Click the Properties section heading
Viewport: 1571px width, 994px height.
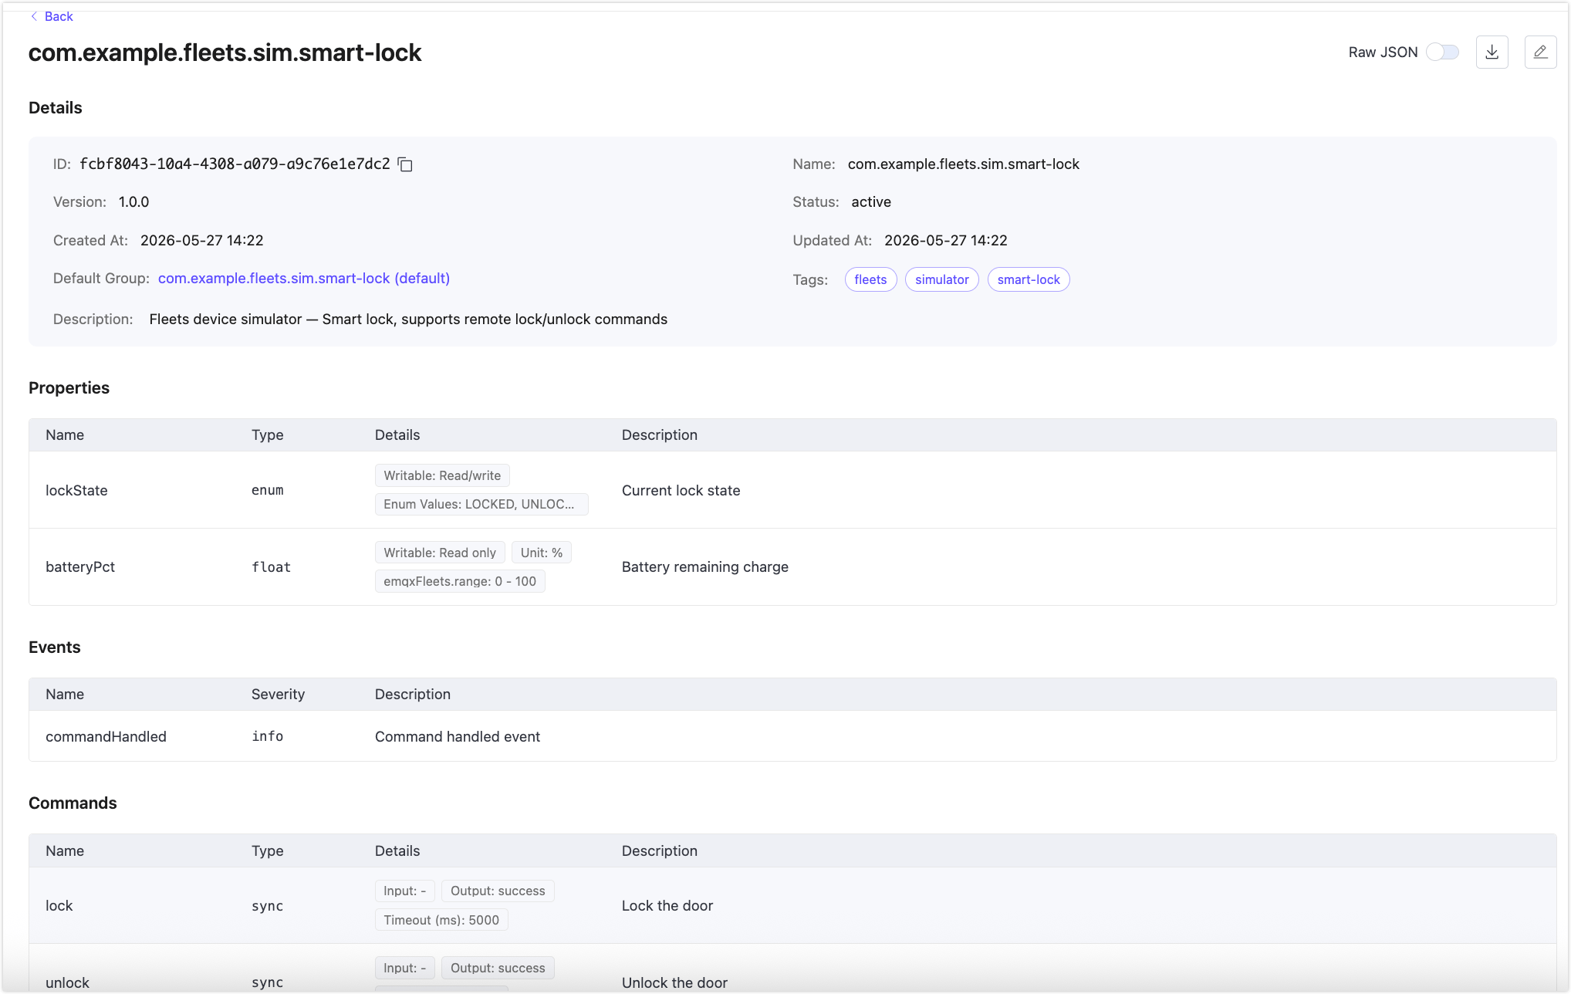point(69,387)
